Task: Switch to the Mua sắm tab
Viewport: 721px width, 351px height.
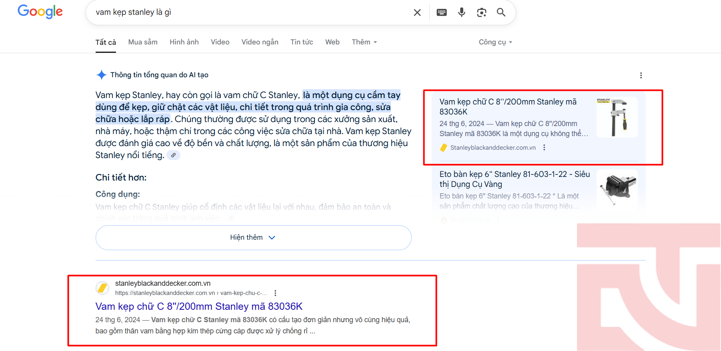Action: click(143, 42)
